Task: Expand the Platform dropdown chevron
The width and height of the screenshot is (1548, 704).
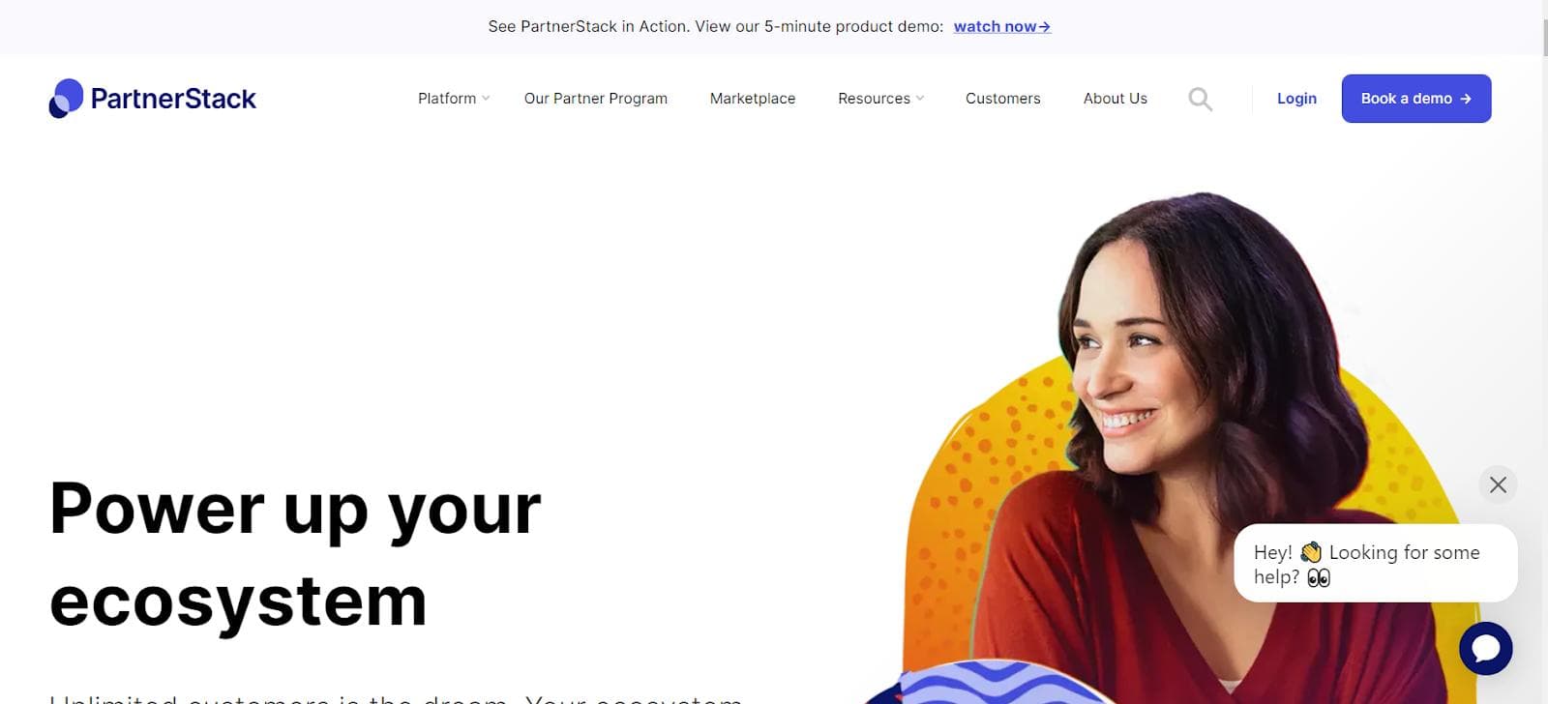Action: coord(486,99)
